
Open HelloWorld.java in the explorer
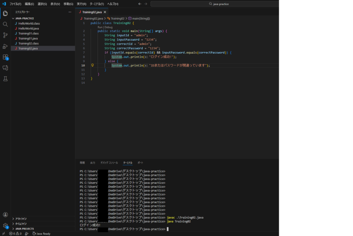pyautogui.click(x=28, y=28)
